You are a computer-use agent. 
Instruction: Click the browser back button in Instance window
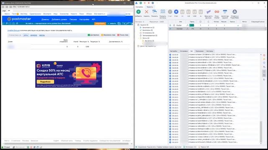coord(3,7)
